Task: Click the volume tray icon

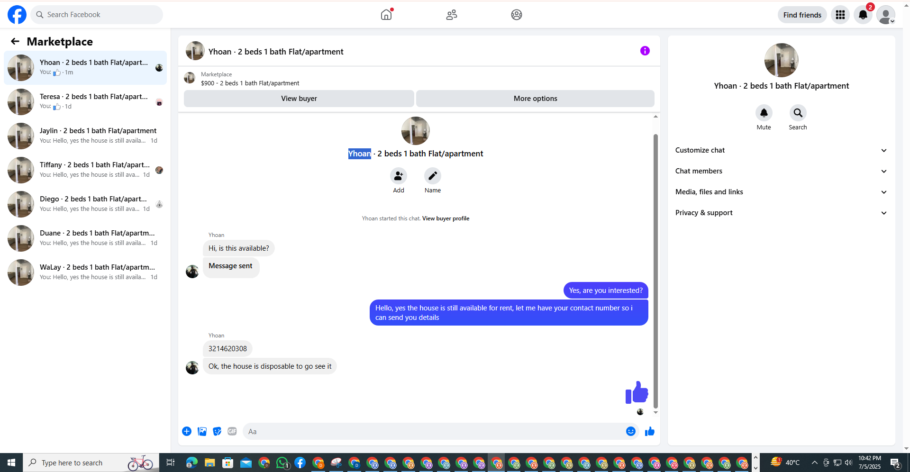Action: (x=848, y=463)
